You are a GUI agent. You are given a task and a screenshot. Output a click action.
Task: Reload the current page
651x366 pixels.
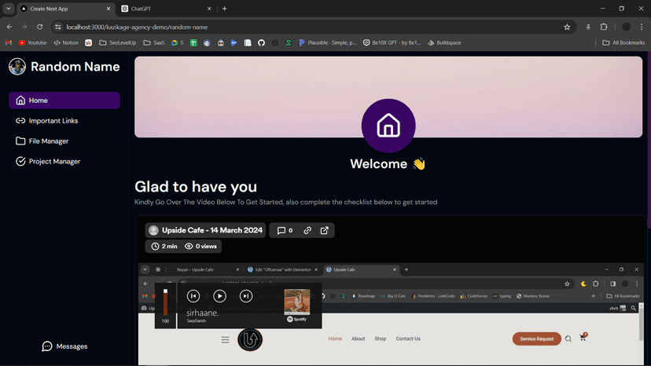(x=40, y=27)
